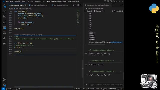Switch to test_stackoverflow.py tab
Screen dimensions: 160x90
click(17, 5)
